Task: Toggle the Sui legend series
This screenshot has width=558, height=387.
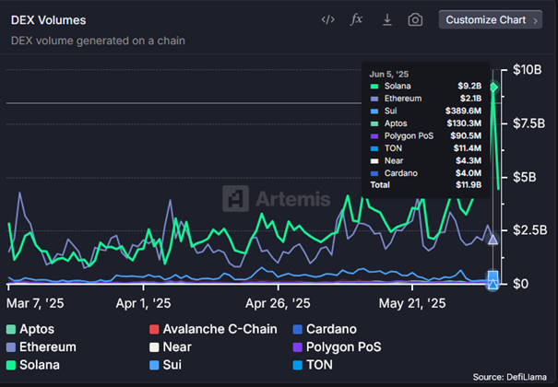Action: (165, 365)
